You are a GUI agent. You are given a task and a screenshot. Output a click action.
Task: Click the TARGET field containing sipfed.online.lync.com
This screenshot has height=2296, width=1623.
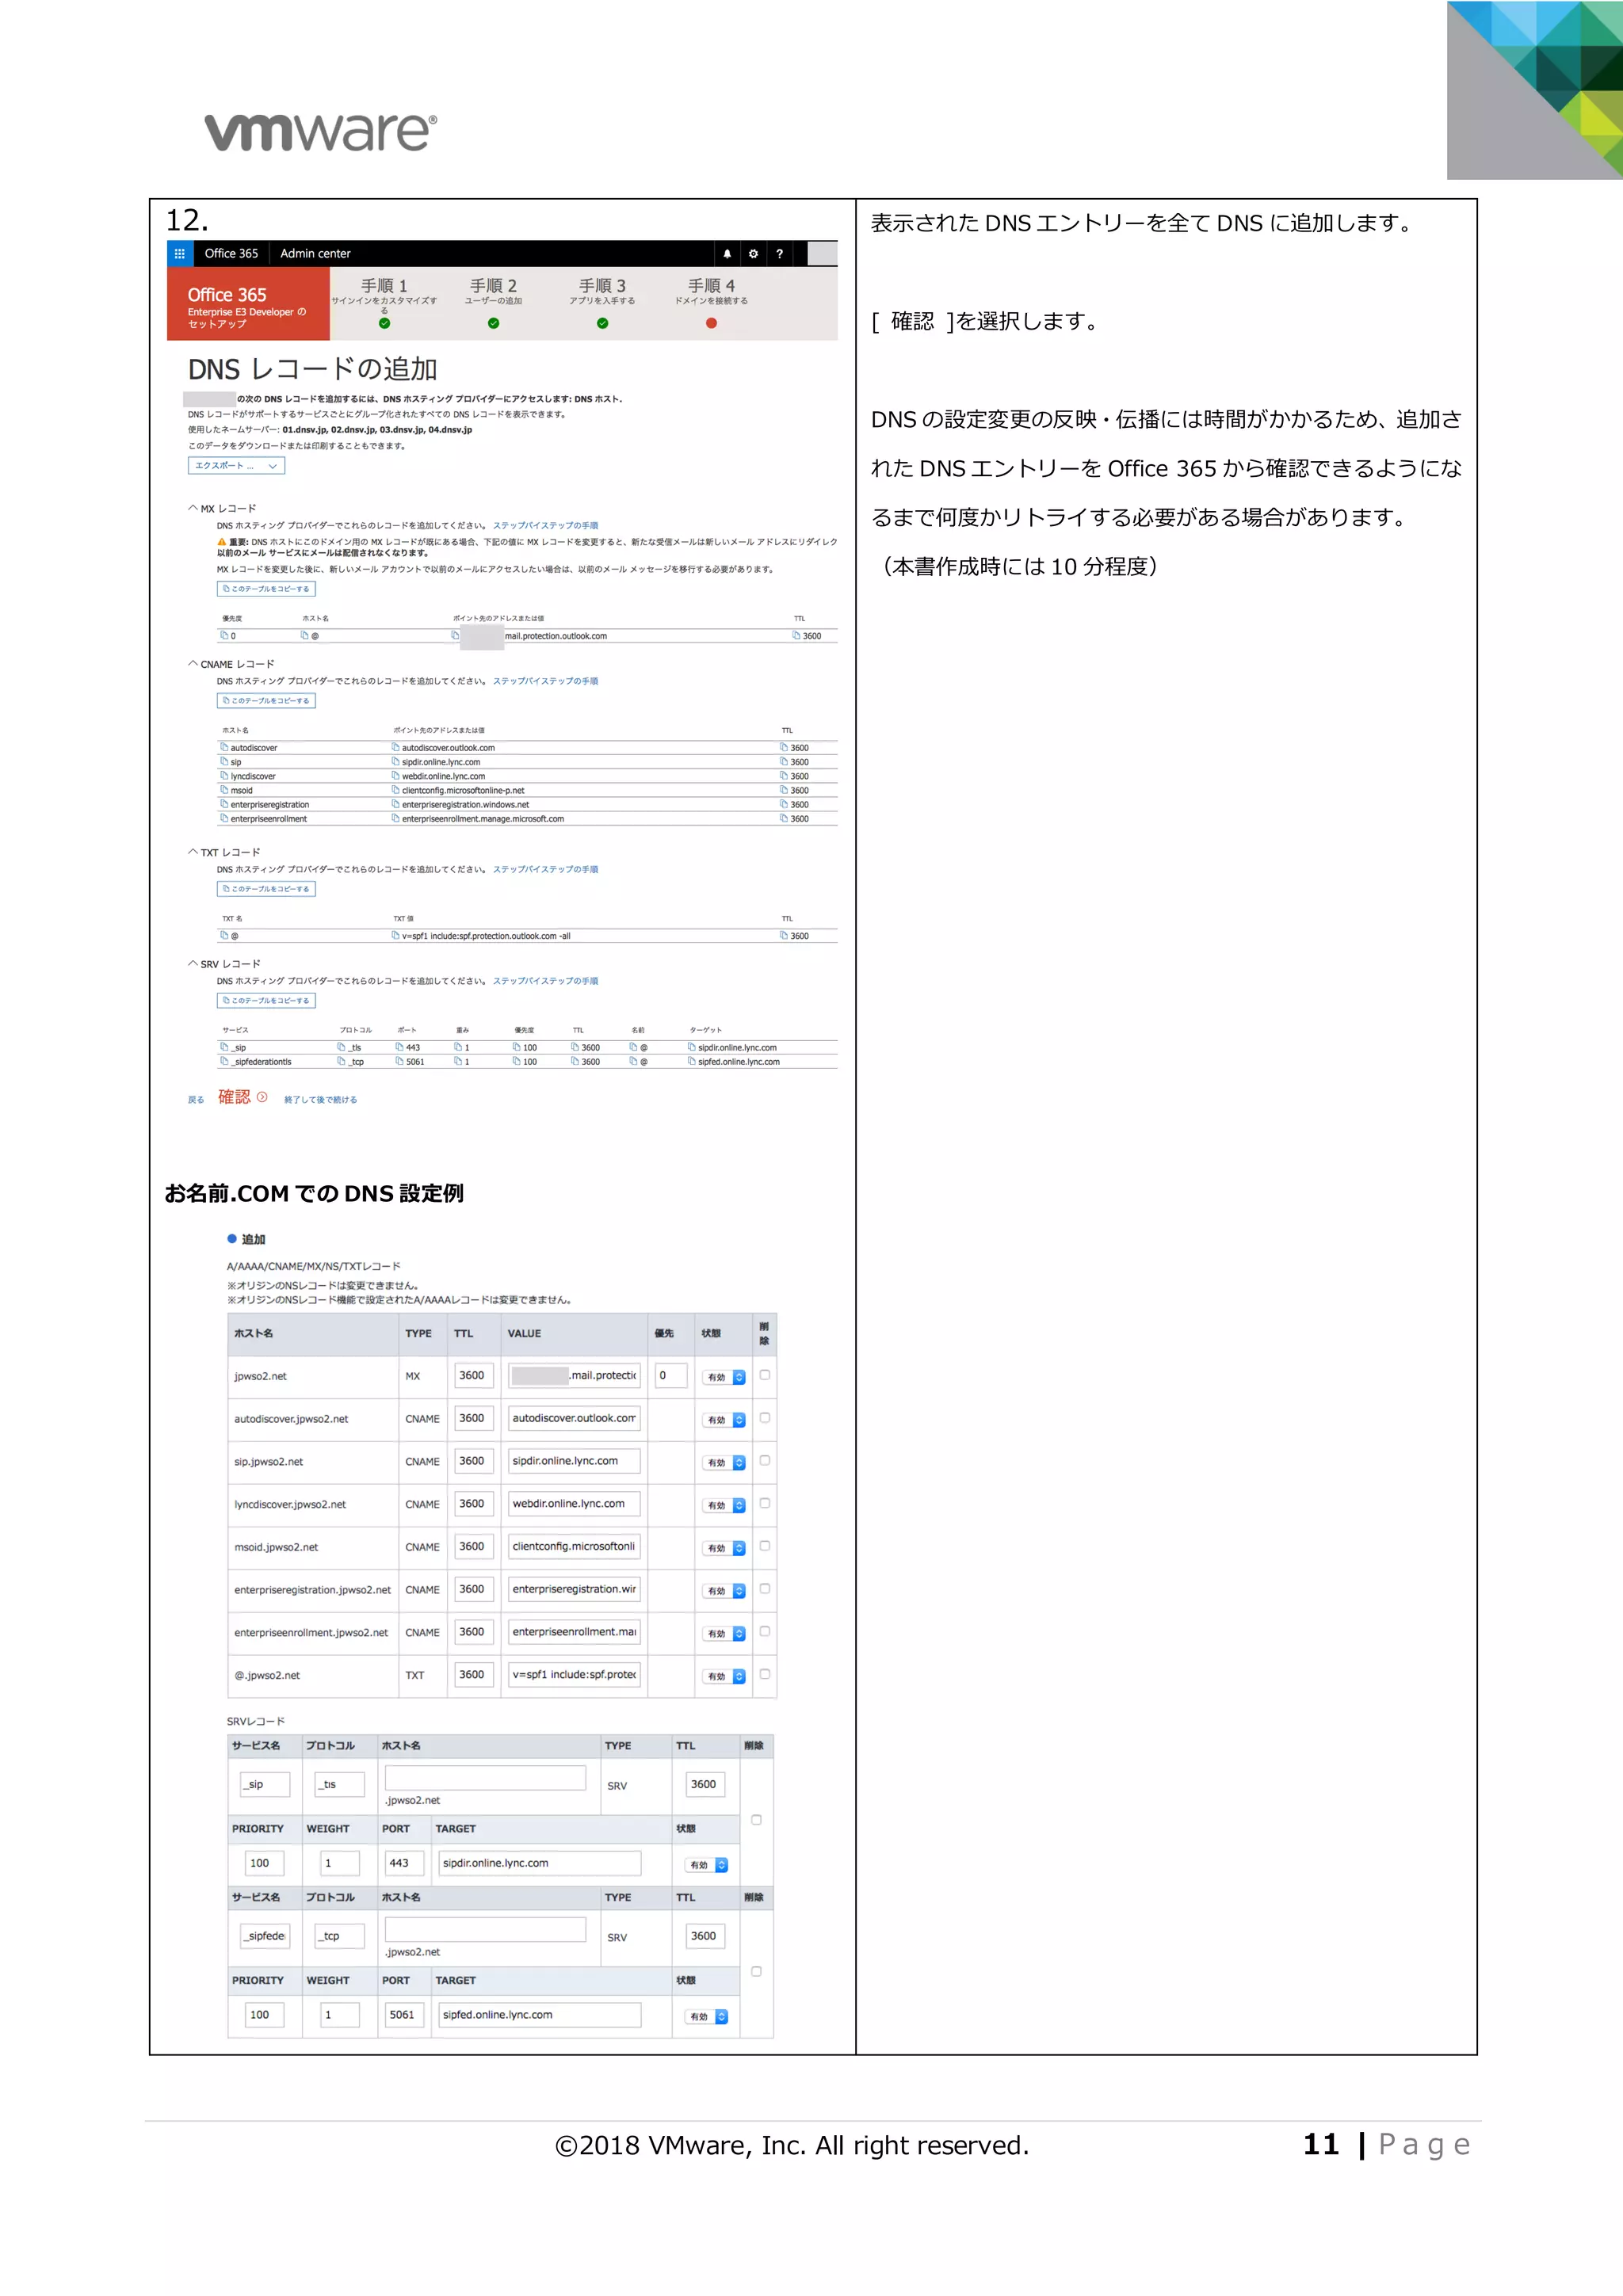pyautogui.click(x=539, y=2015)
